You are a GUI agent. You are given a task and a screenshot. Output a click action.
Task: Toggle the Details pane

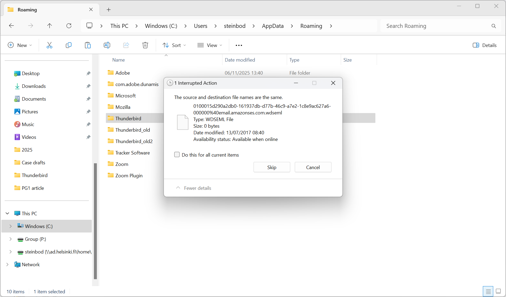point(484,45)
